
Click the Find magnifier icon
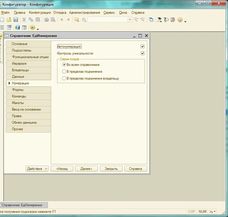(x=84, y=20)
